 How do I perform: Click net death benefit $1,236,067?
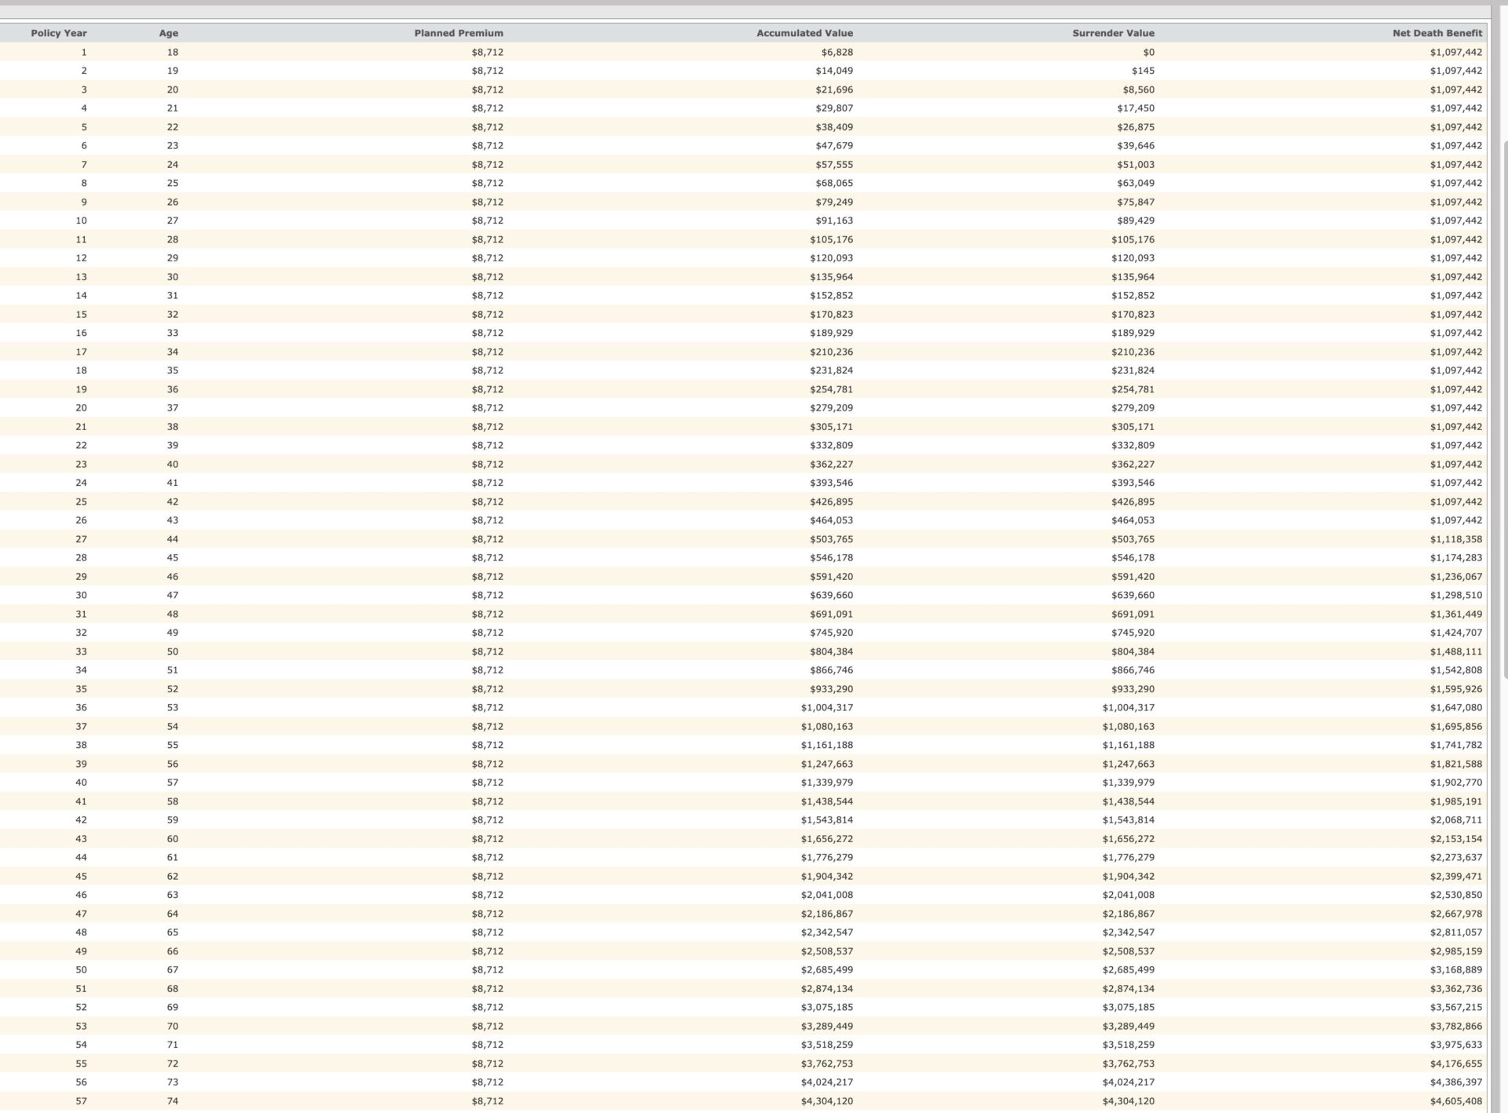point(1456,576)
